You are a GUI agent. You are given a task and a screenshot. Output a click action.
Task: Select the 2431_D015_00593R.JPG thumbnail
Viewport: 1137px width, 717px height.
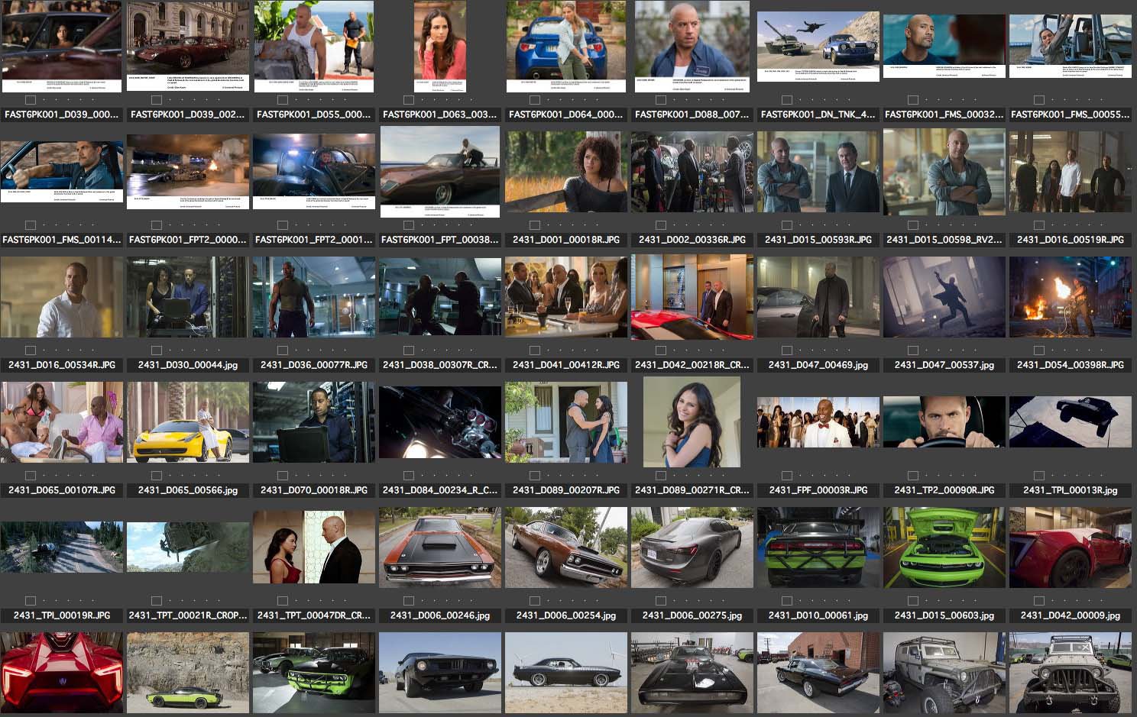(818, 172)
